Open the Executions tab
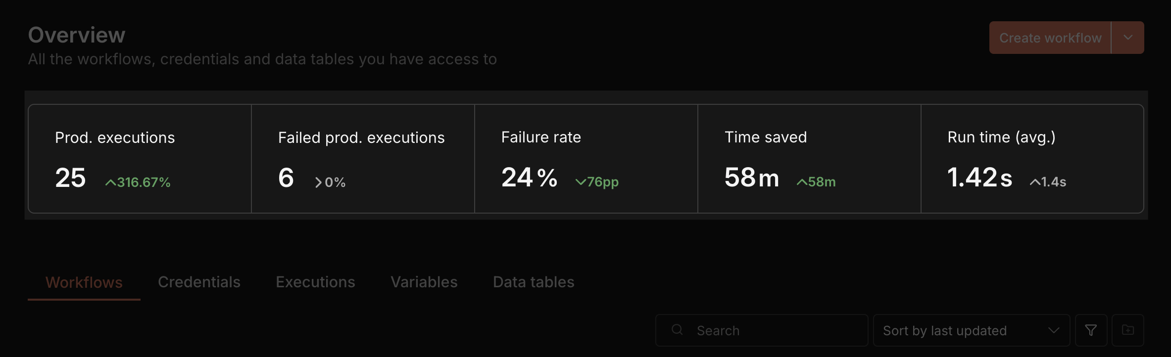1171x357 pixels. 315,282
